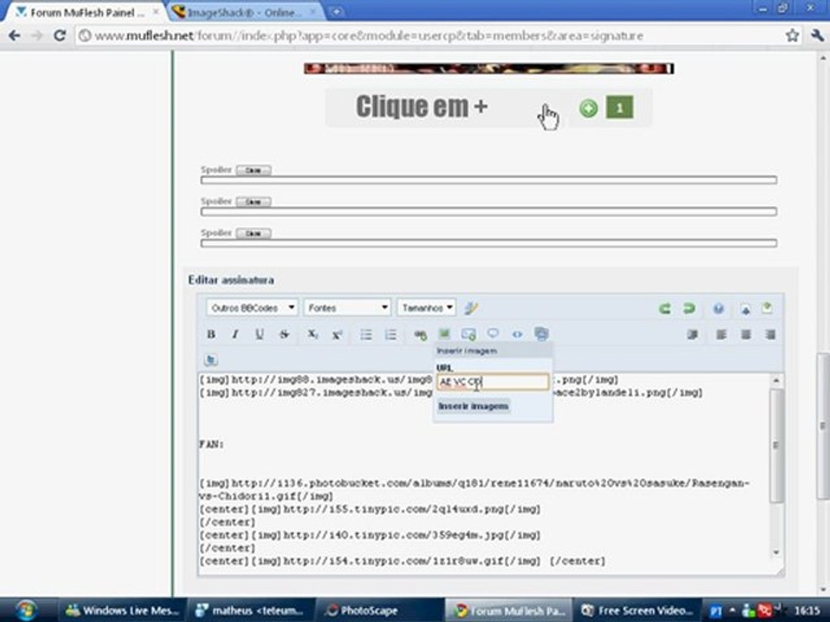Viewport: 830px width, 622px height.
Task: Bookmark this page with star
Action: pyautogui.click(x=793, y=35)
